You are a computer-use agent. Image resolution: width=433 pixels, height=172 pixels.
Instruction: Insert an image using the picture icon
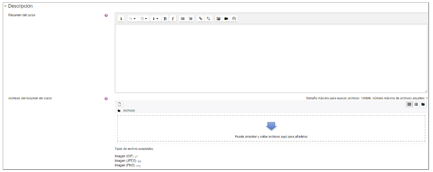218,19
